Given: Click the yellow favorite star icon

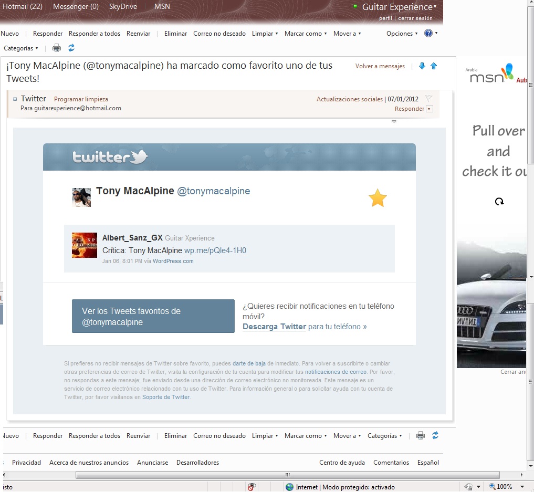Looking at the screenshot, I should 378,198.
